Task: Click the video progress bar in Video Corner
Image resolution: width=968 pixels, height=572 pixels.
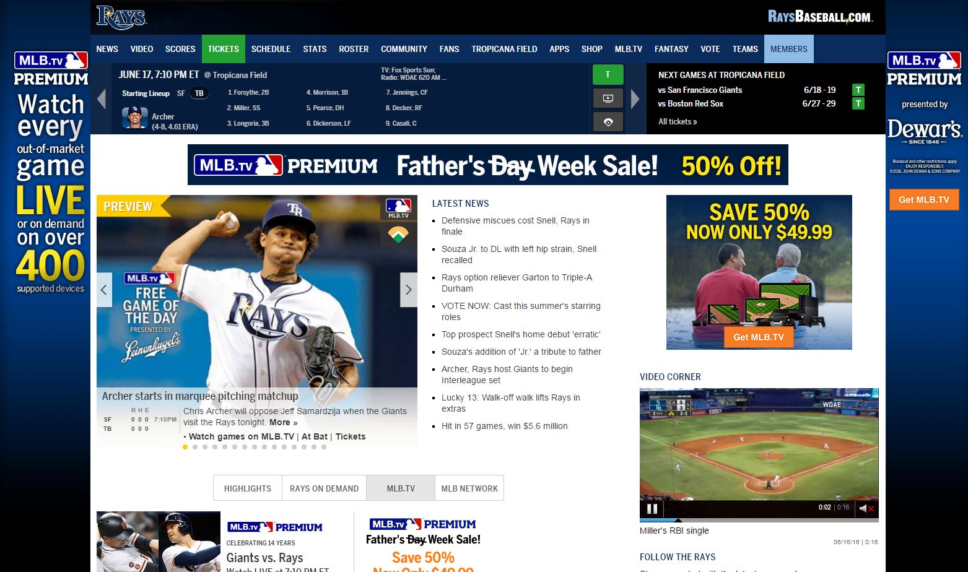Action: 759,520
